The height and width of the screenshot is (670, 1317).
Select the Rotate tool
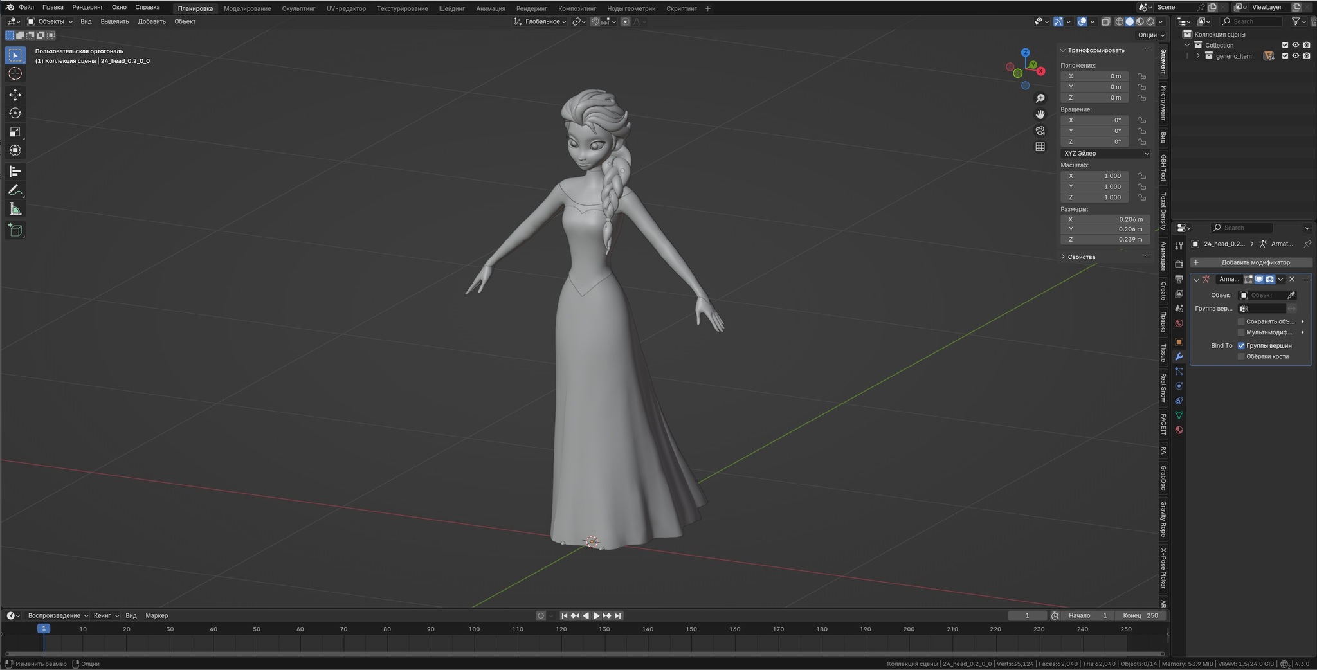15,113
